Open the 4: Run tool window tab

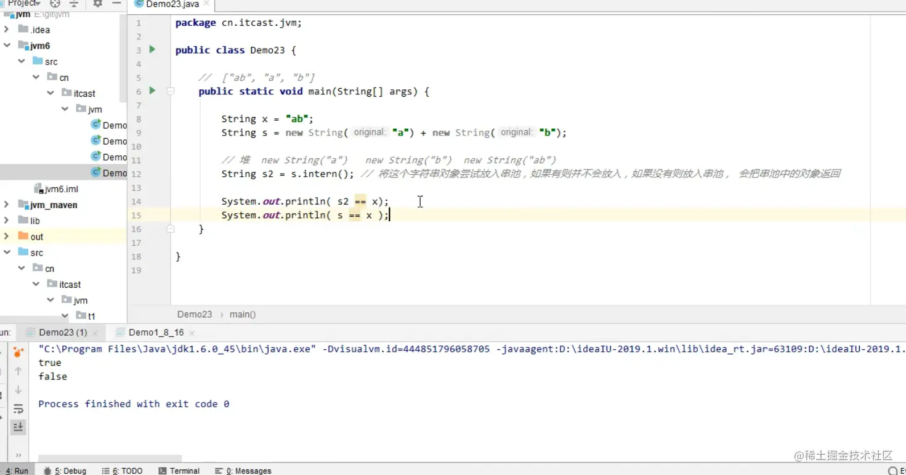click(17, 471)
